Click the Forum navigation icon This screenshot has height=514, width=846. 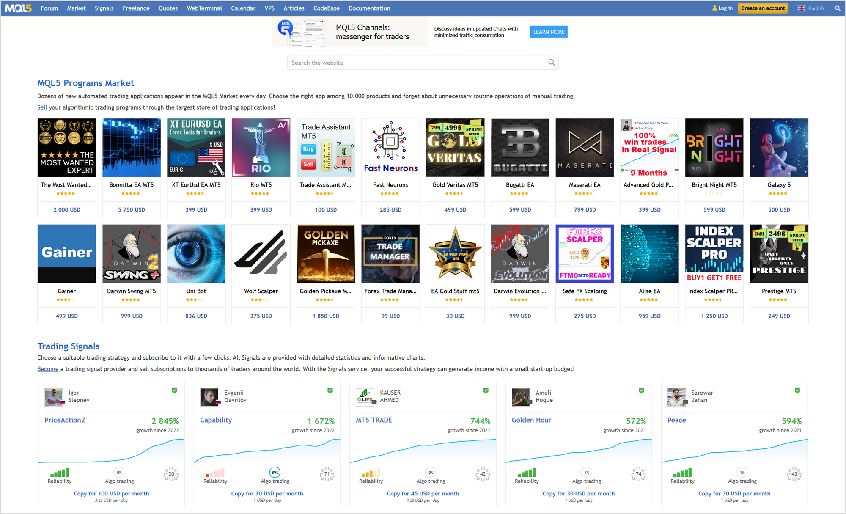click(49, 8)
